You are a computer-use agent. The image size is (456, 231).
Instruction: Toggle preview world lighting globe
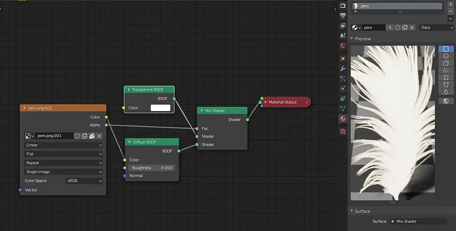446,101
